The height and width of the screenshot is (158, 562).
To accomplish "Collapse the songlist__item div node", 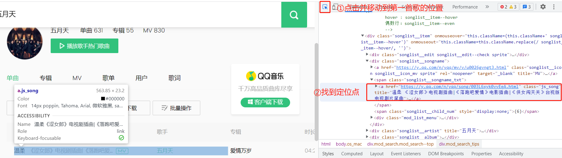I will point(363,36).
